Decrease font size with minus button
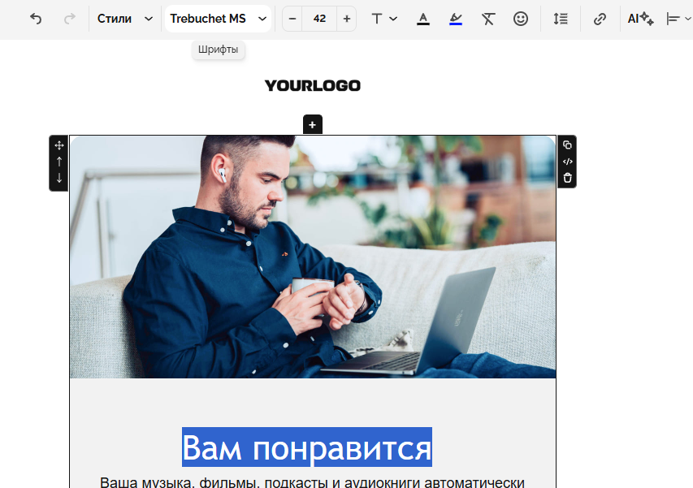Viewport: 693px width, 488px height. click(x=292, y=19)
